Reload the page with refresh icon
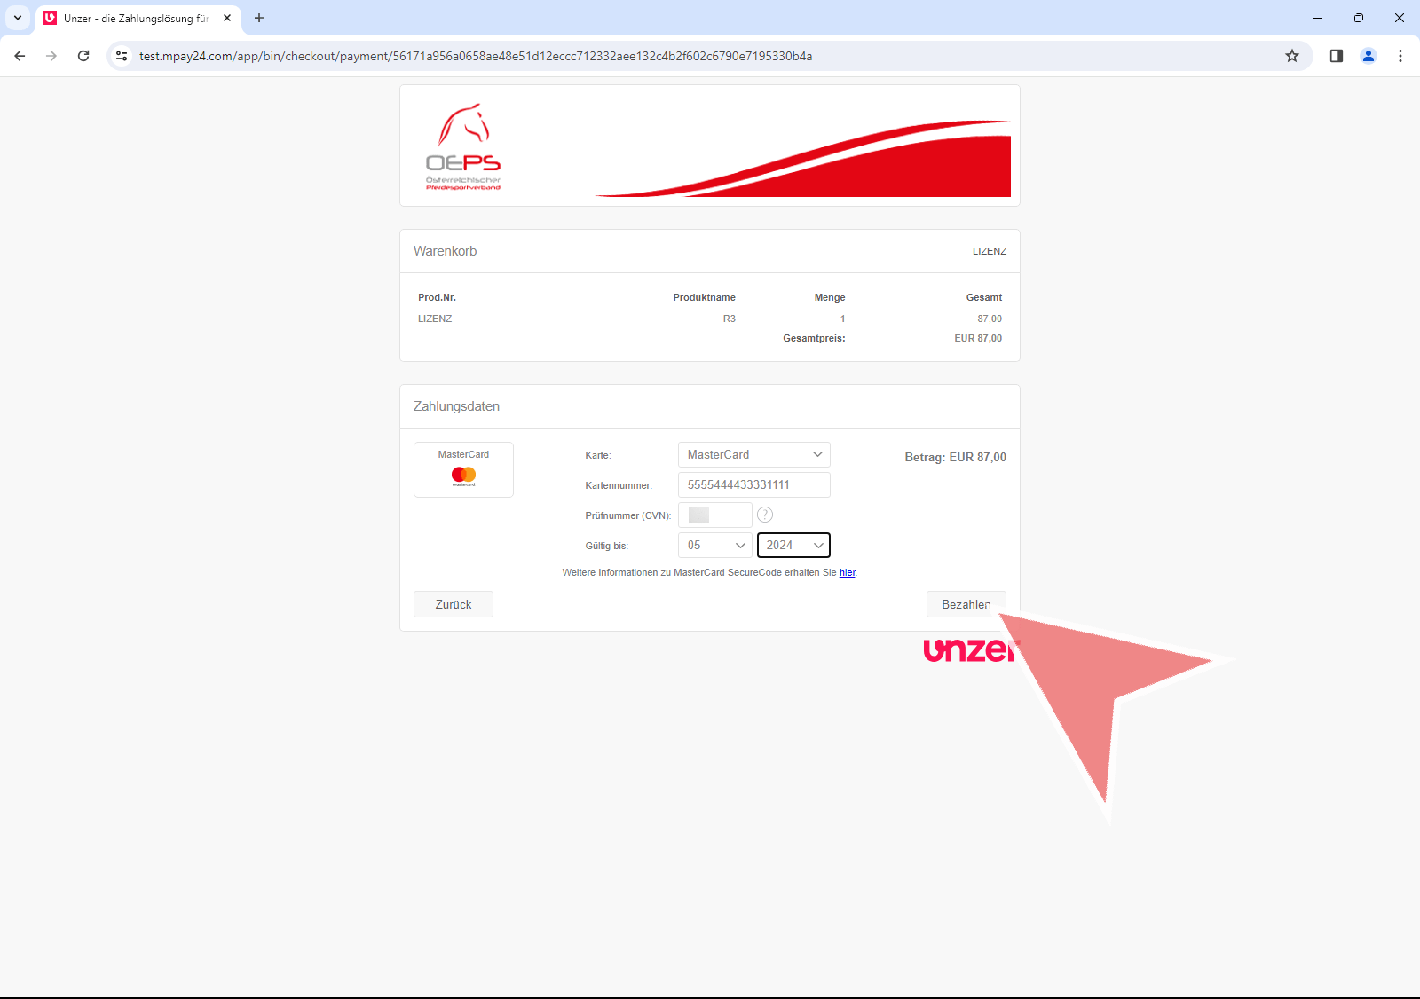Viewport: 1420px width, 999px height. tap(83, 56)
